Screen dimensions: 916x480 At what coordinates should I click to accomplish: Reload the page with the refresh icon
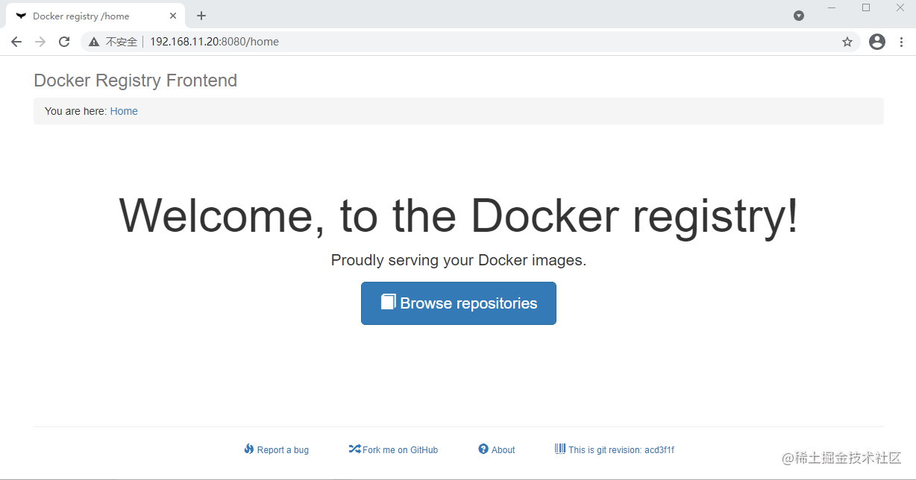(63, 42)
